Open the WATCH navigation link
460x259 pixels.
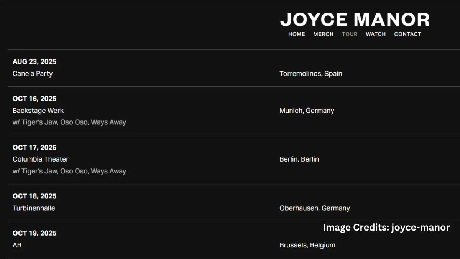[x=376, y=34]
